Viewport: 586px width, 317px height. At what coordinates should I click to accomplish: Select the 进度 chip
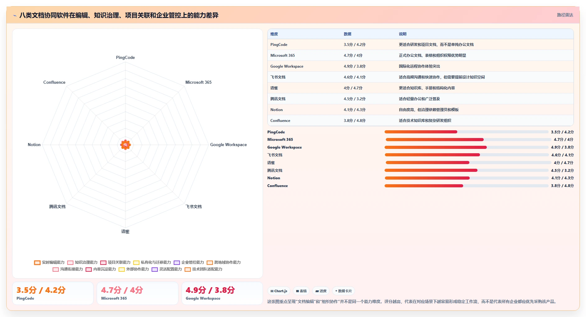click(321, 291)
